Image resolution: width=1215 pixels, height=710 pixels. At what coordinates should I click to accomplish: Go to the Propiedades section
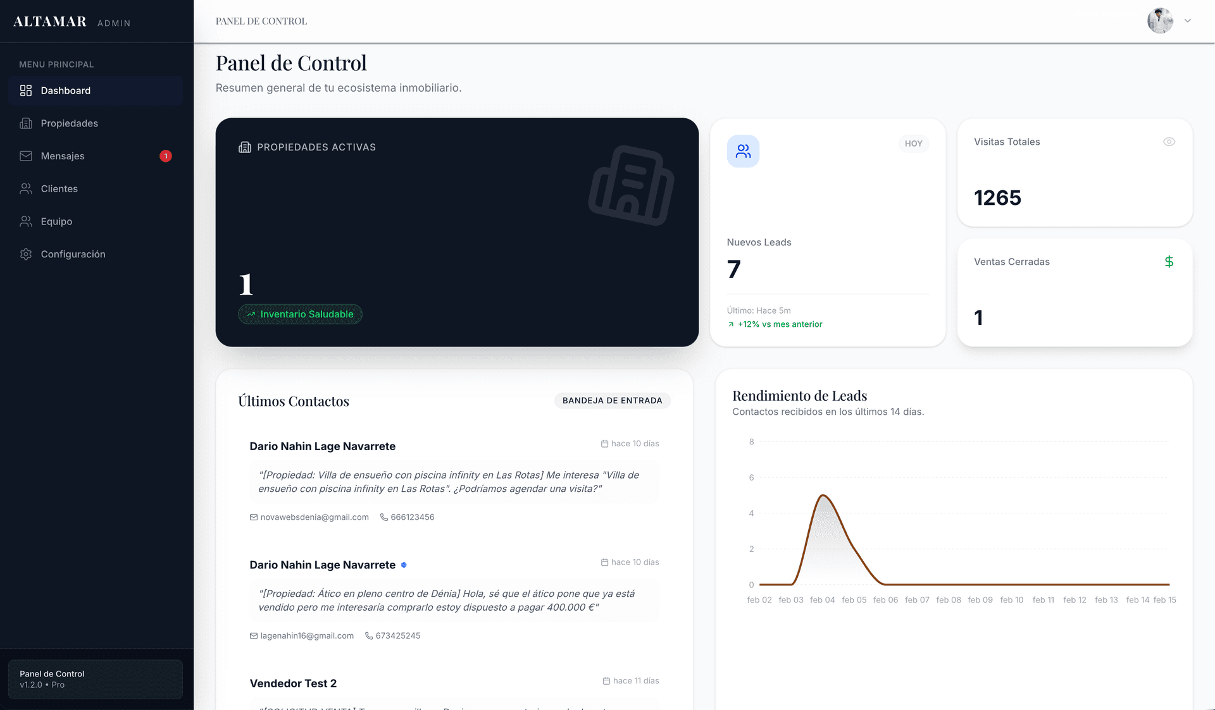[x=69, y=123]
